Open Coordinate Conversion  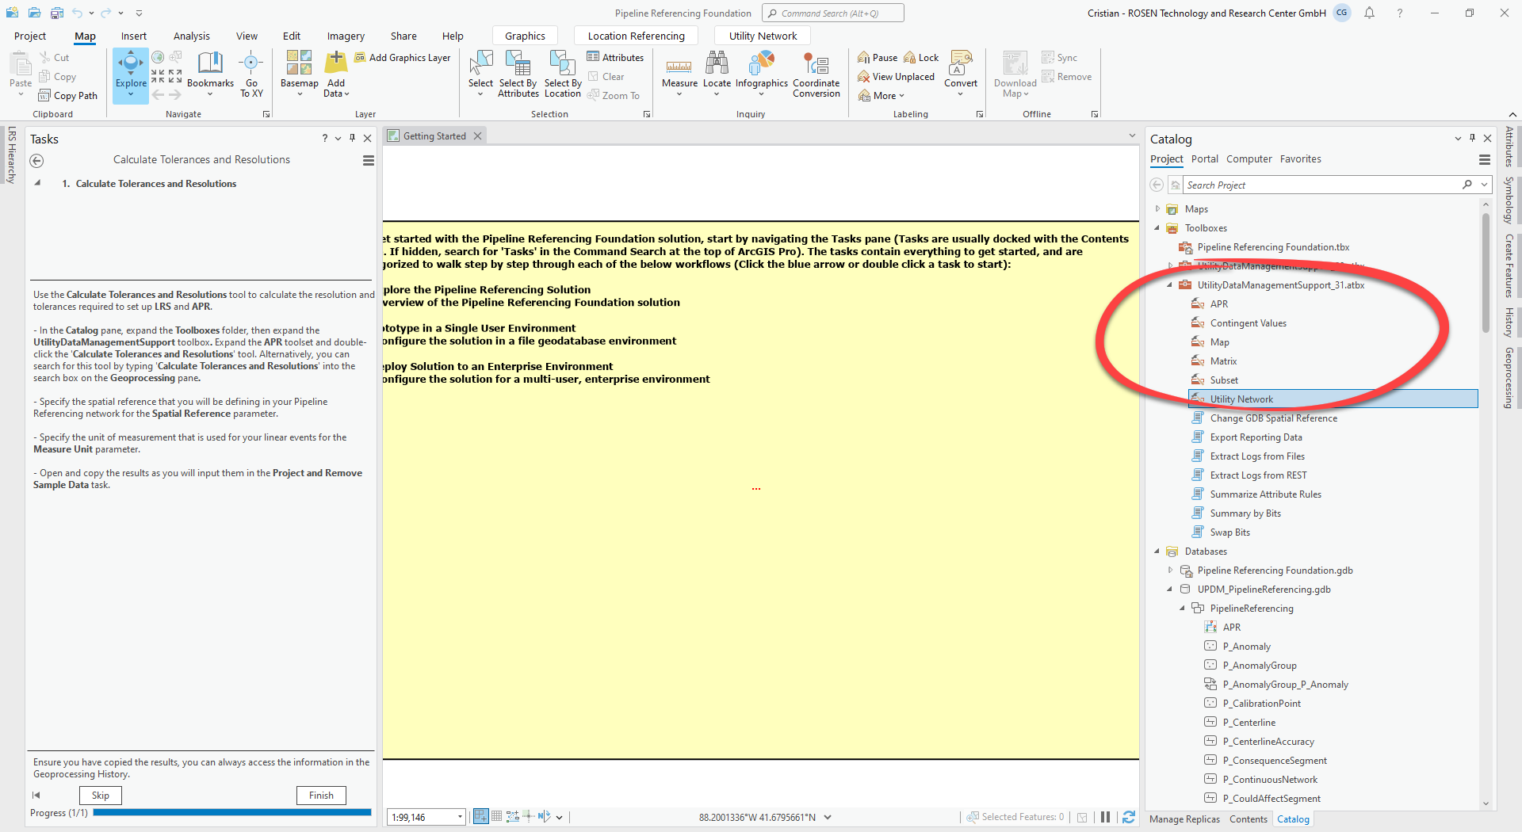(816, 75)
